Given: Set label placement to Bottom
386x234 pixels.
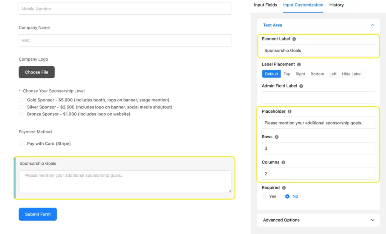Looking at the screenshot, I should click(x=317, y=74).
